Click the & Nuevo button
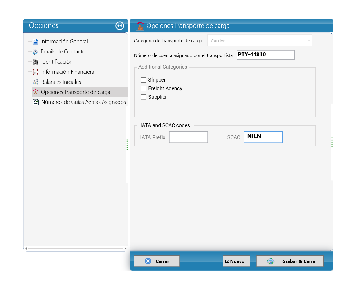 [x=236, y=261]
